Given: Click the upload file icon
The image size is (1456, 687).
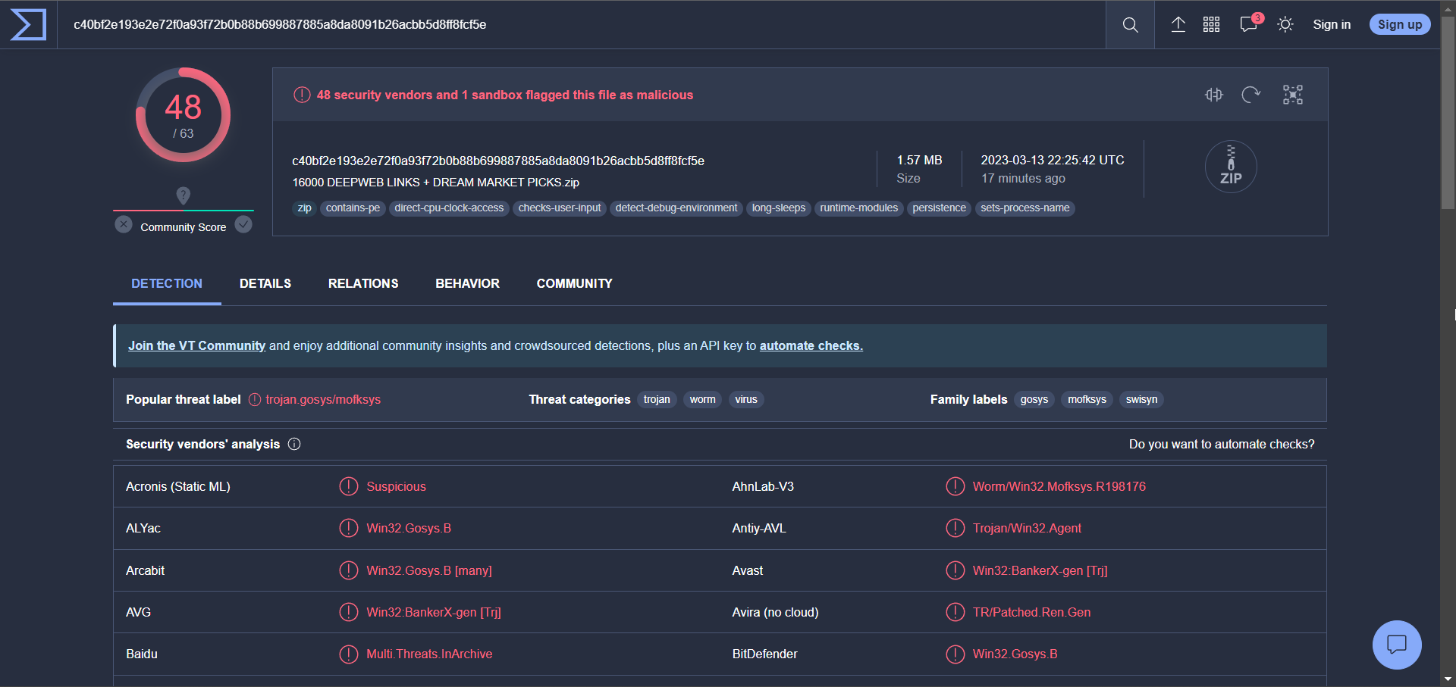Looking at the screenshot, I should tap(1178, 24).
